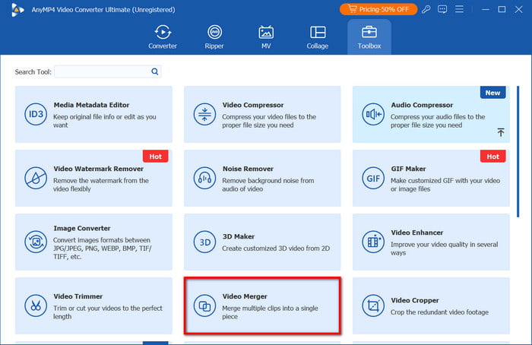Click the search magnifier icon
Viewport: 532px width, 345px height.
pos(155,71)
